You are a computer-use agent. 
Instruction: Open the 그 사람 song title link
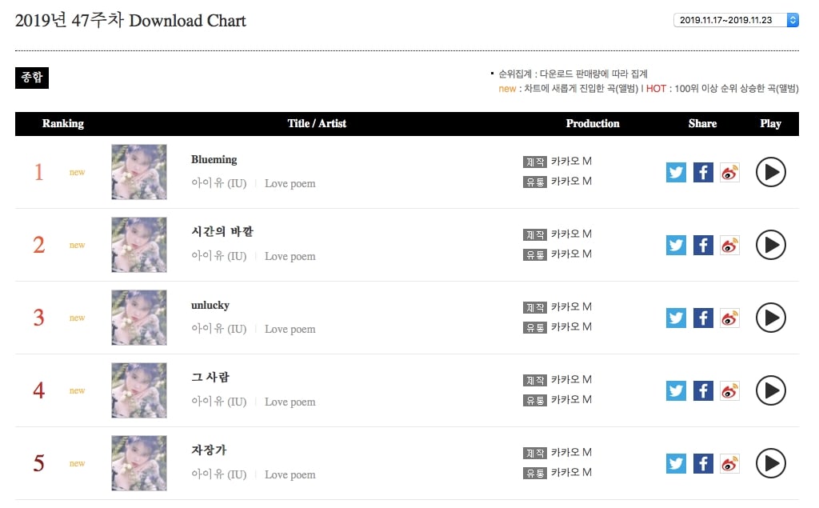(210, 377)
